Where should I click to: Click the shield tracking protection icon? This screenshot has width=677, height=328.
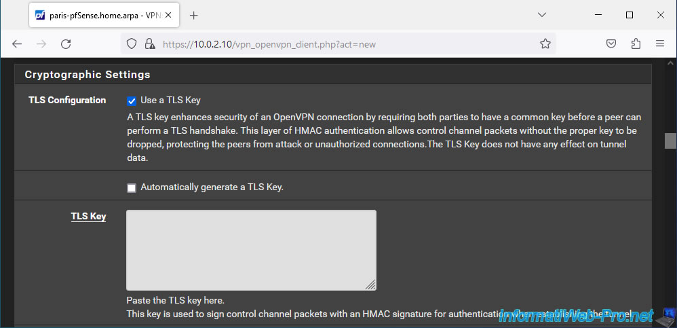click(x=132, y=43)
